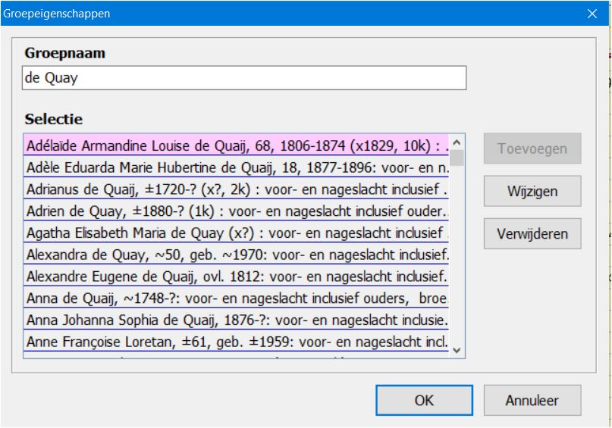
Task: Select Adèle Eduarda Marie Hubertine de Quaij
Action: coord(237,166)
